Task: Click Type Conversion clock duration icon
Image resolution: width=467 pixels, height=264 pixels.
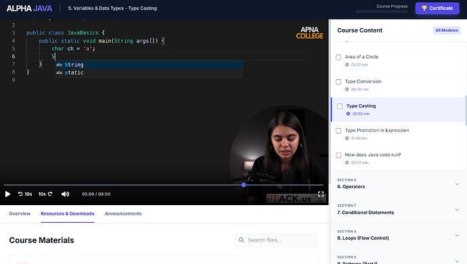Action: tap(347, 89)
